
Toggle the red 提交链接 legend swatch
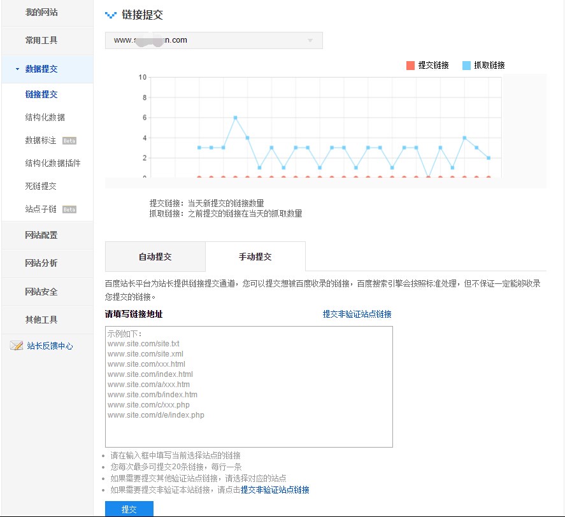coord(410,65)
